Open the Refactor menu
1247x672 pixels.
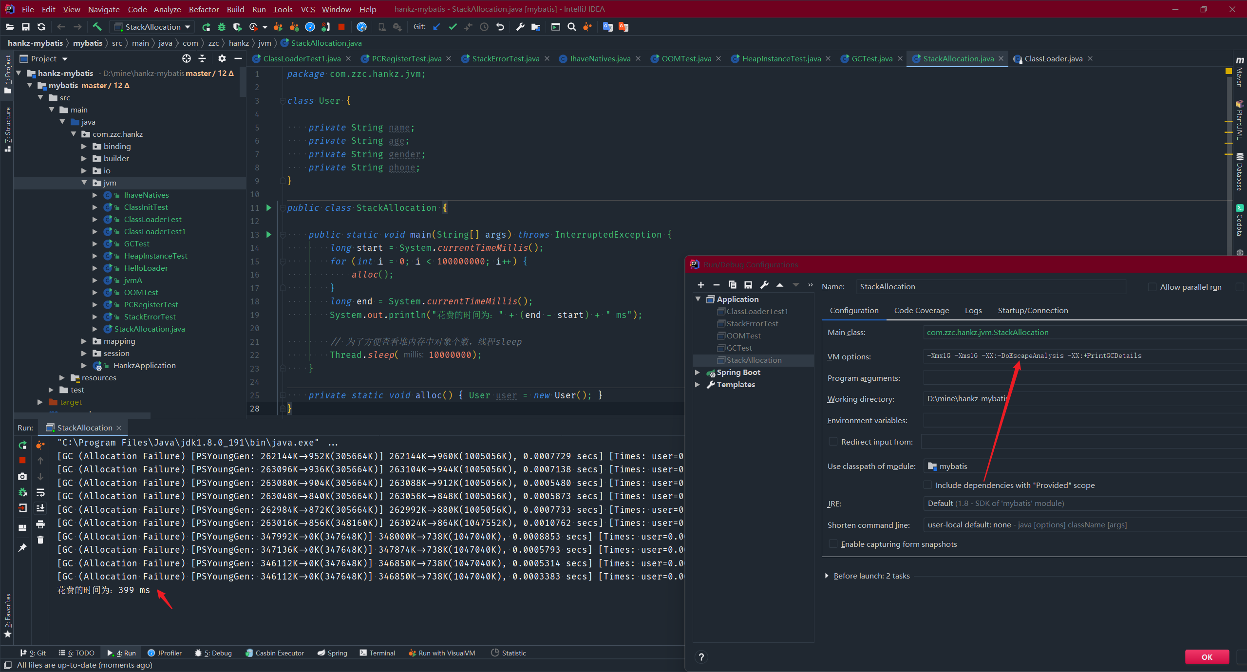[204, 9]
